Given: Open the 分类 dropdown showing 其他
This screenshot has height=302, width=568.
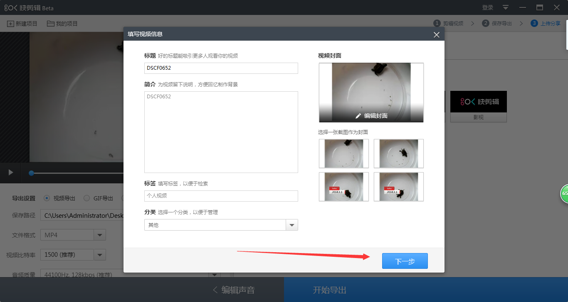Looking at the screenshot, I should click(292, 224).
